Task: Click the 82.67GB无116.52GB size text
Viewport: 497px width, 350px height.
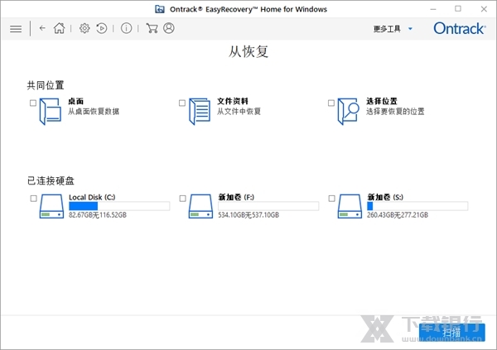Action: (98, 215)
